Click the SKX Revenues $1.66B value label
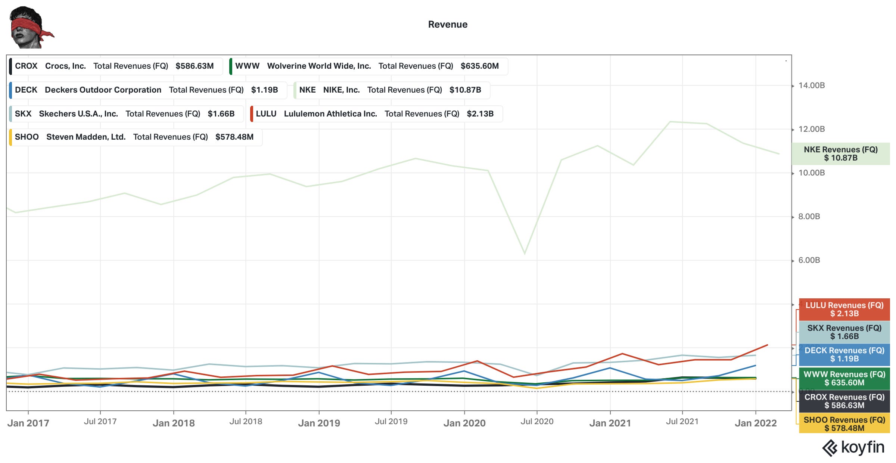The image size is (896, 463). point(844,332)
